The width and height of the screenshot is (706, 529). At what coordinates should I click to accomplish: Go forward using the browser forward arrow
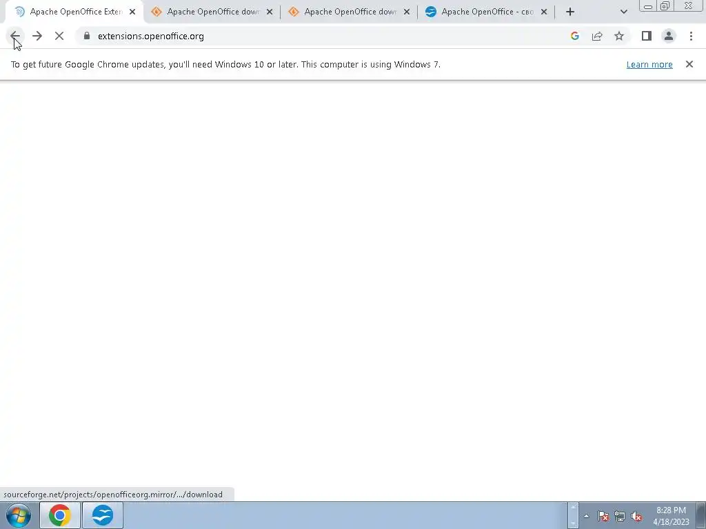(x=37, y=36)
